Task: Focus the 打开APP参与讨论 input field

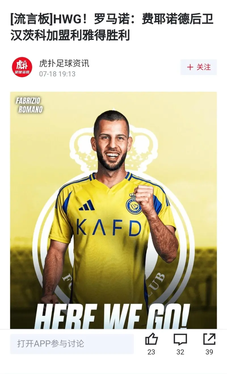Action: 72,344
